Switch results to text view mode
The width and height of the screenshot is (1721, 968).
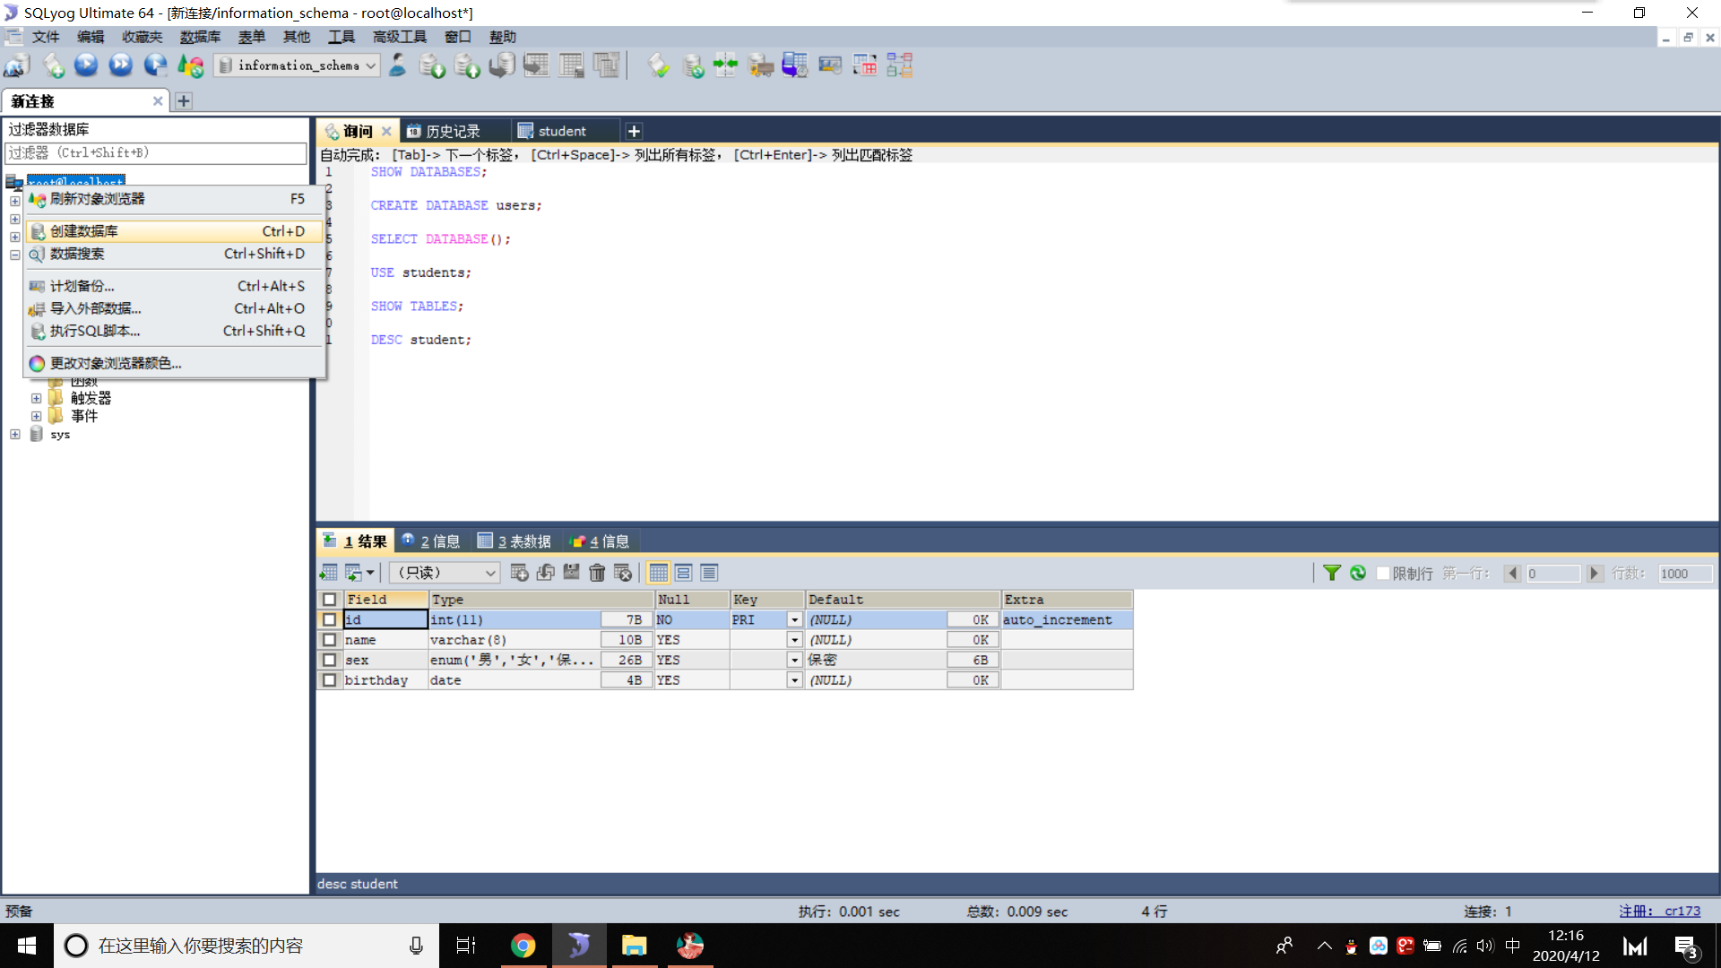coord(709,572)
